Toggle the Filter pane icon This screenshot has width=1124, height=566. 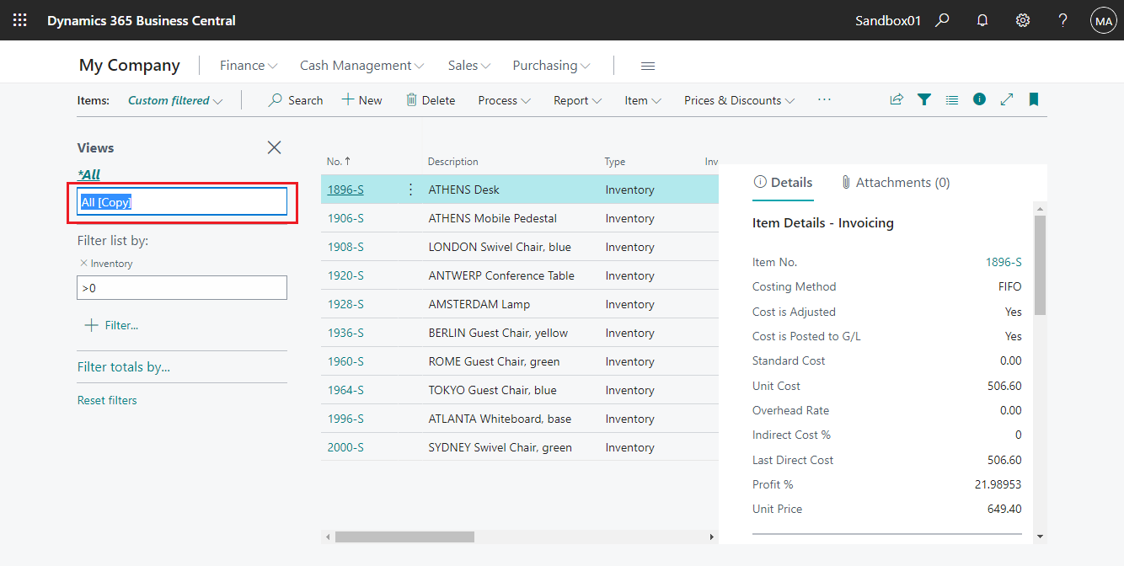pos(924,99)
